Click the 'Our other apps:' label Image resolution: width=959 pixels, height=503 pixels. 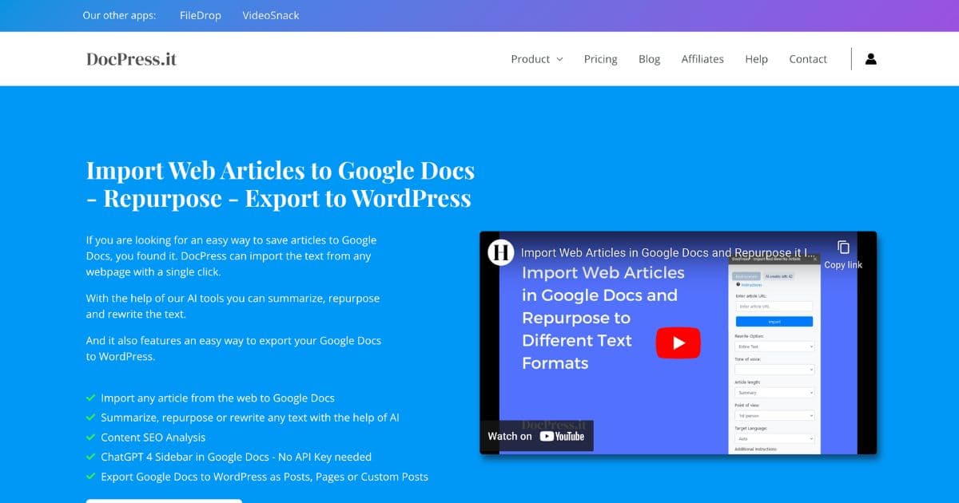tap(119, 15)
